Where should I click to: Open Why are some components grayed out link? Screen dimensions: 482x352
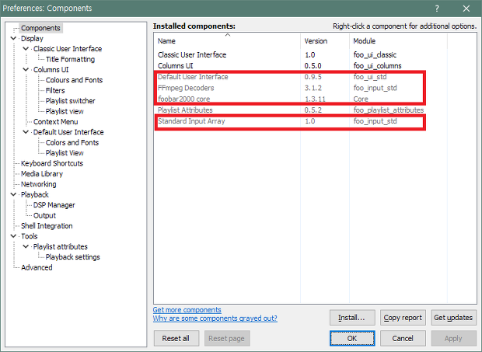point(215,319)
